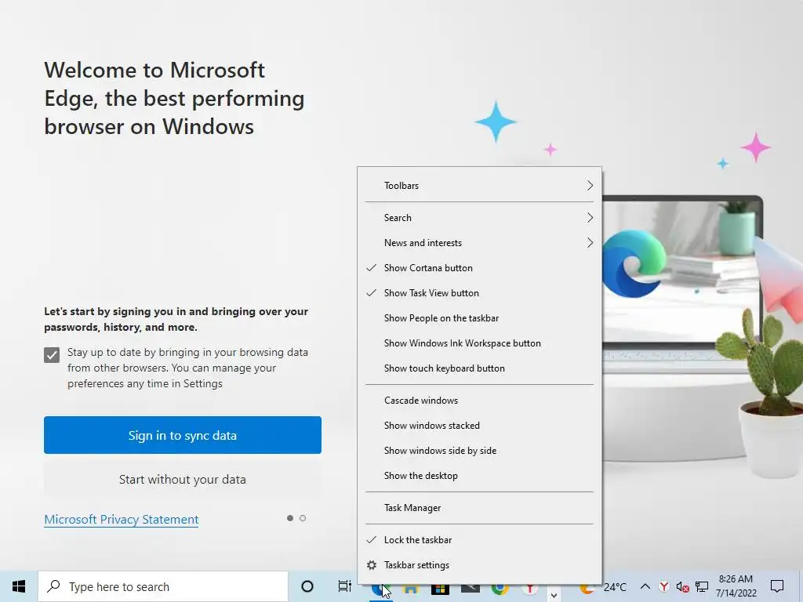Select Show windows stacked
The width and height of the screenshot is (803, 602).
[x=479, y=426]
